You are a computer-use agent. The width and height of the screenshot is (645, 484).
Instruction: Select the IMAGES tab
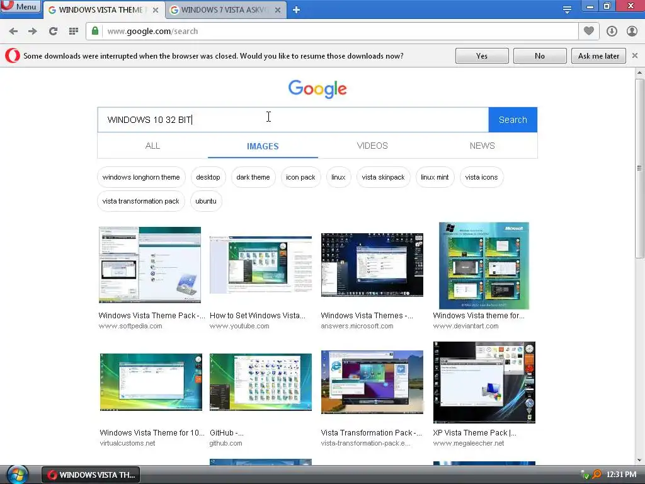click(263, 146)
